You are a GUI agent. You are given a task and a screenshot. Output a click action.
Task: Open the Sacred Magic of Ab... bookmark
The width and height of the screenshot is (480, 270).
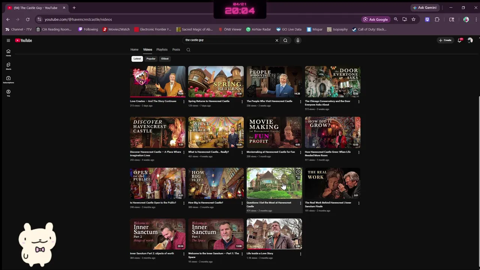(x=194, y=29)
